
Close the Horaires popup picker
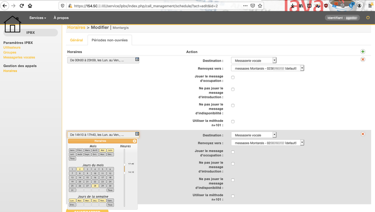(134, 141)
